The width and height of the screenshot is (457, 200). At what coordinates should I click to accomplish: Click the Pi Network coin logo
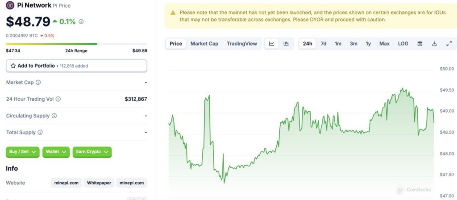[x=10, y=5]
